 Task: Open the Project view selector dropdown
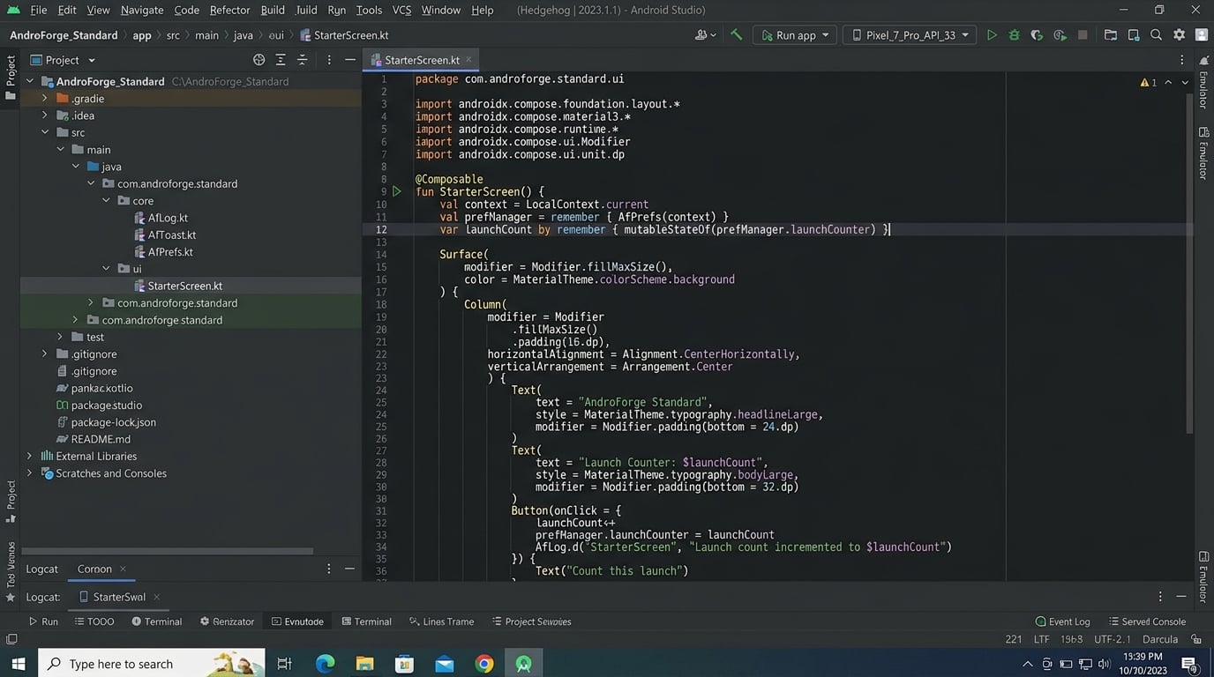[x=64, y=60]
